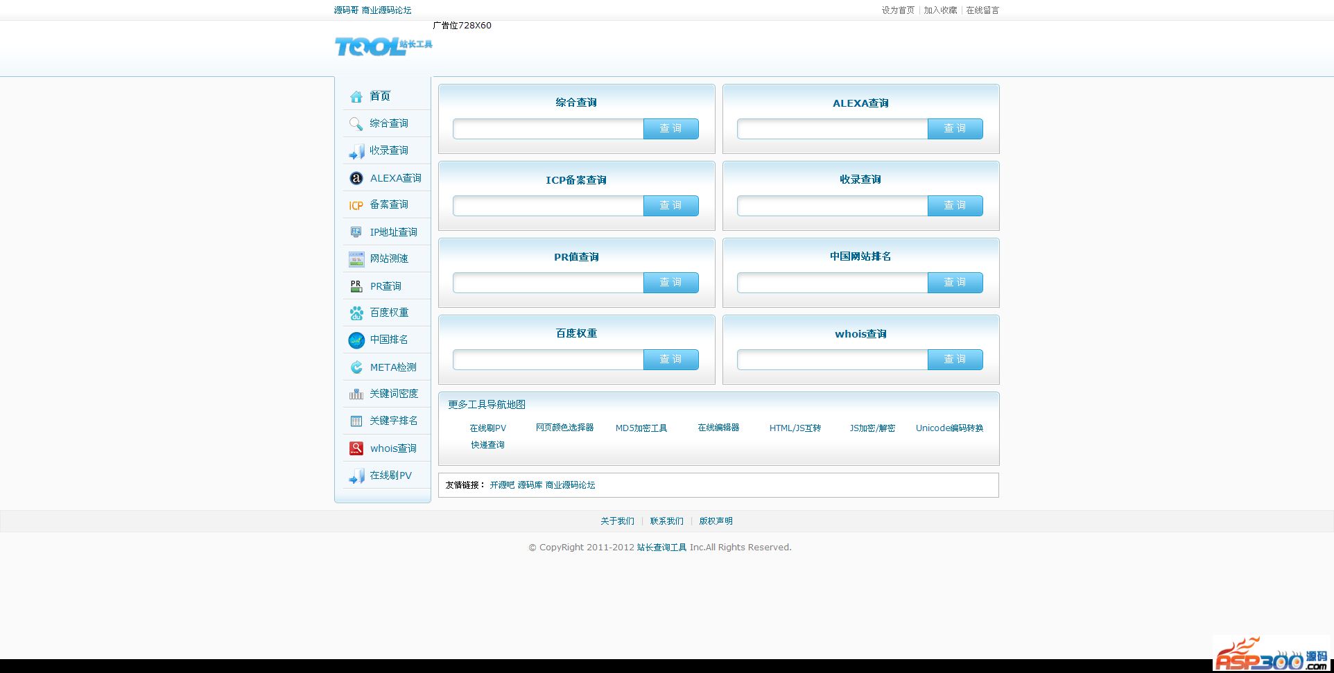Click the arrow icon beside 在线刷PV
Screen dimensions: 1334x673
point(356,476)
